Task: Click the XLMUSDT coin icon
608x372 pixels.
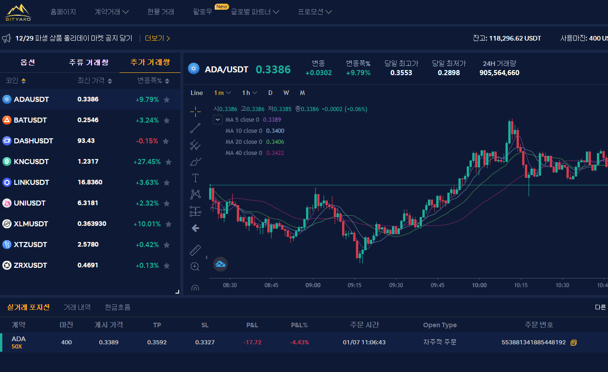Action: coord(7,224)
